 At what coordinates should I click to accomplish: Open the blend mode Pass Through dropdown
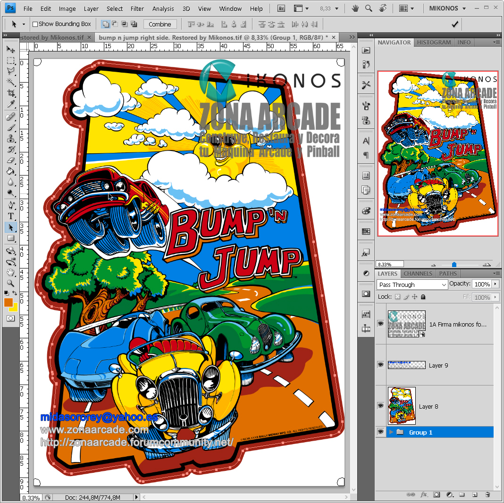412,284
